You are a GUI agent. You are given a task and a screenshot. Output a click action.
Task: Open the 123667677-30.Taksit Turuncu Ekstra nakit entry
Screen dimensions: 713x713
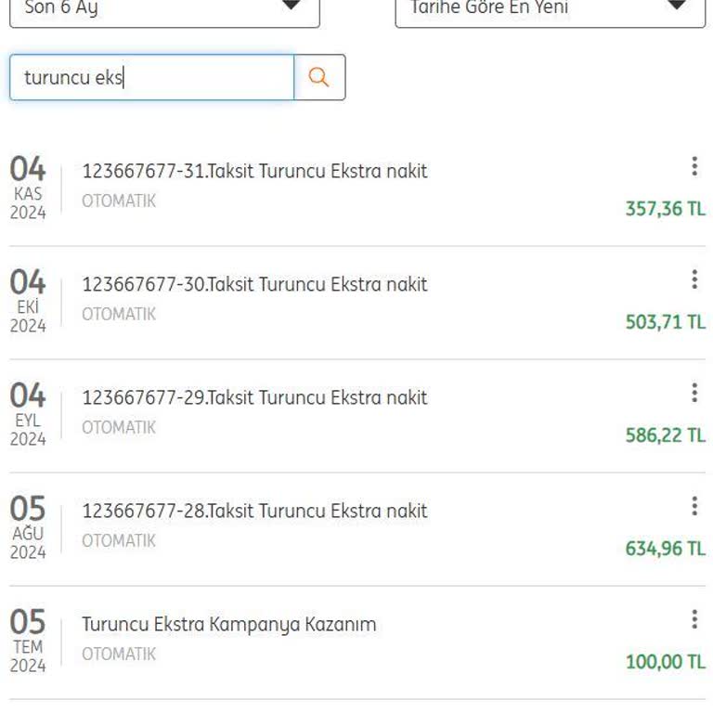254,284
